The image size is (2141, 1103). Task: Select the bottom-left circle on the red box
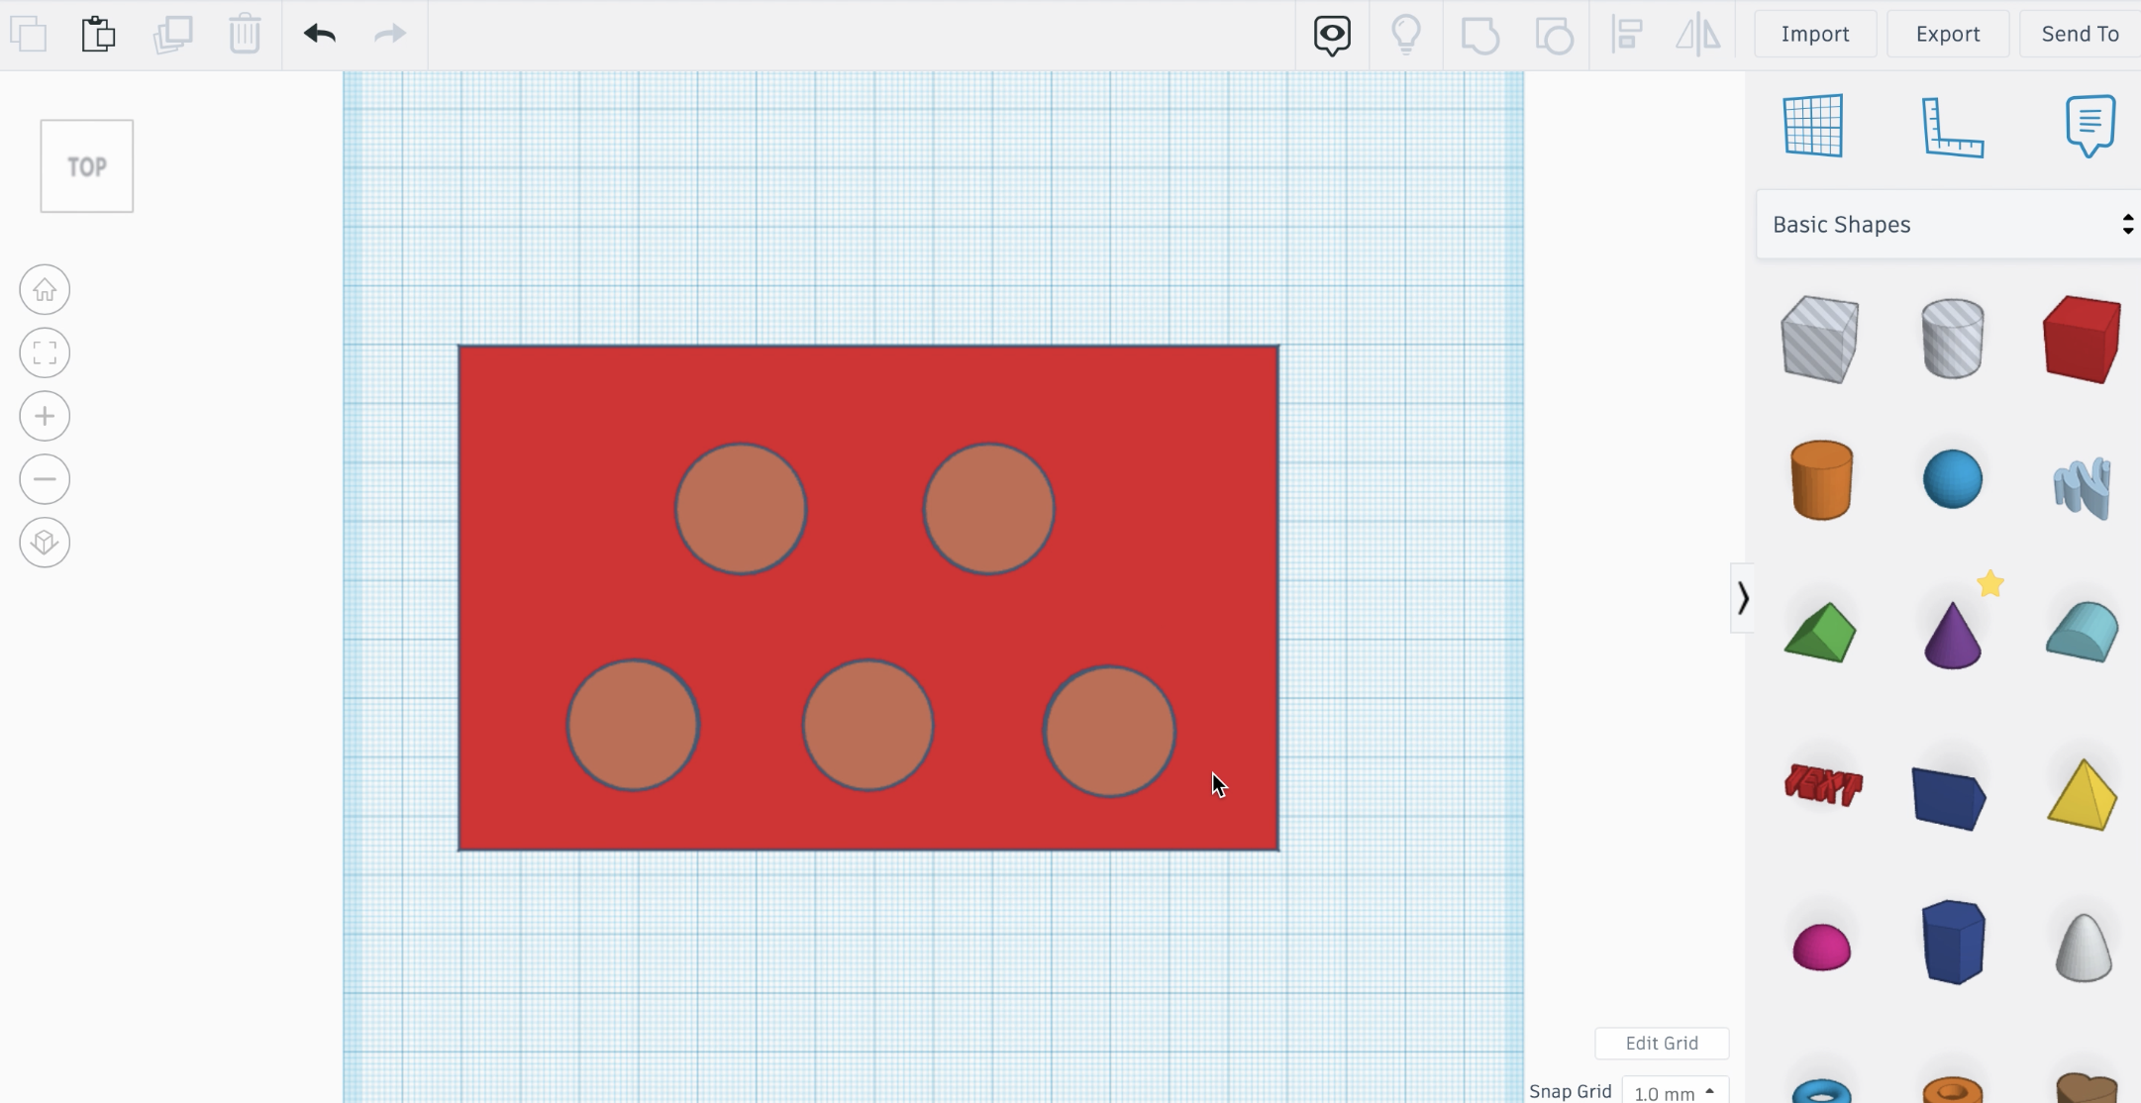click(633, 726)
